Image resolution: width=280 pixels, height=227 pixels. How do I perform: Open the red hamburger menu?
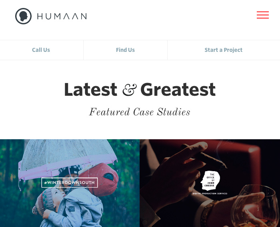point(263,15)
